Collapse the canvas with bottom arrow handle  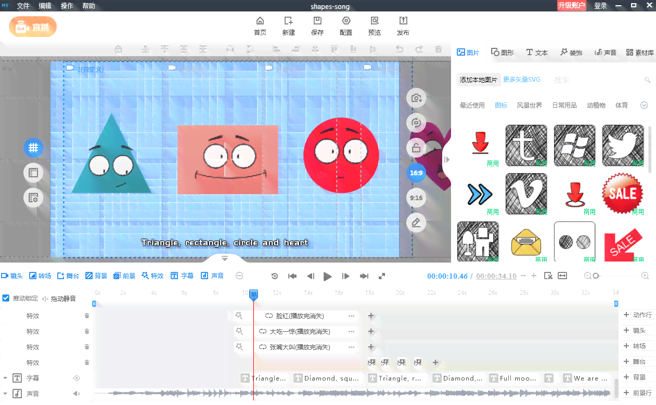point(225,258)
